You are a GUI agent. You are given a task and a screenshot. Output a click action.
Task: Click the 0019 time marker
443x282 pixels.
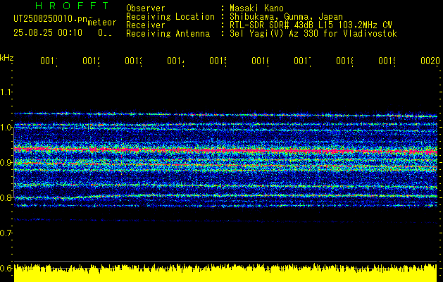387,61
